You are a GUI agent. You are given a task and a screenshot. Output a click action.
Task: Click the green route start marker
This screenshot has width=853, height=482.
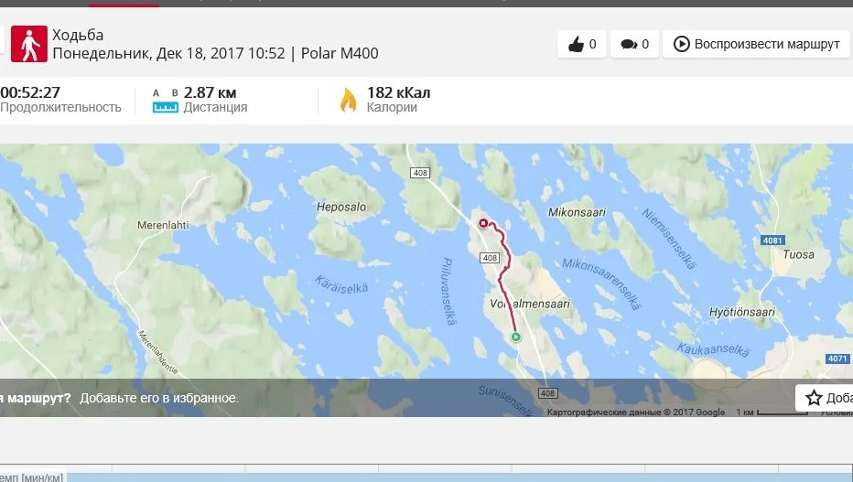(515, 337)
